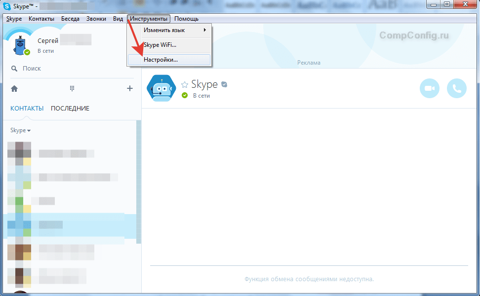
Task: Open the Вид menu
Action: (x=118, y=19)
